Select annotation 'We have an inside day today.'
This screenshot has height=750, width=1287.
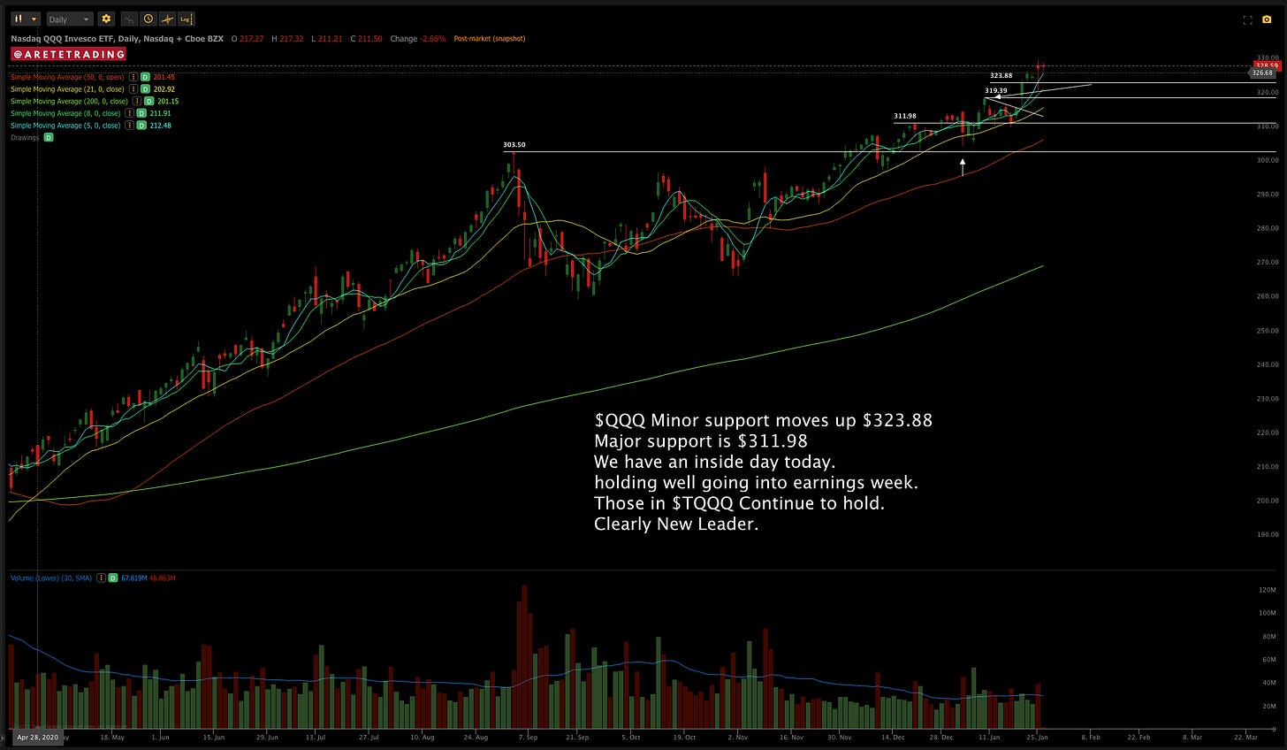(x=715, y=462)
